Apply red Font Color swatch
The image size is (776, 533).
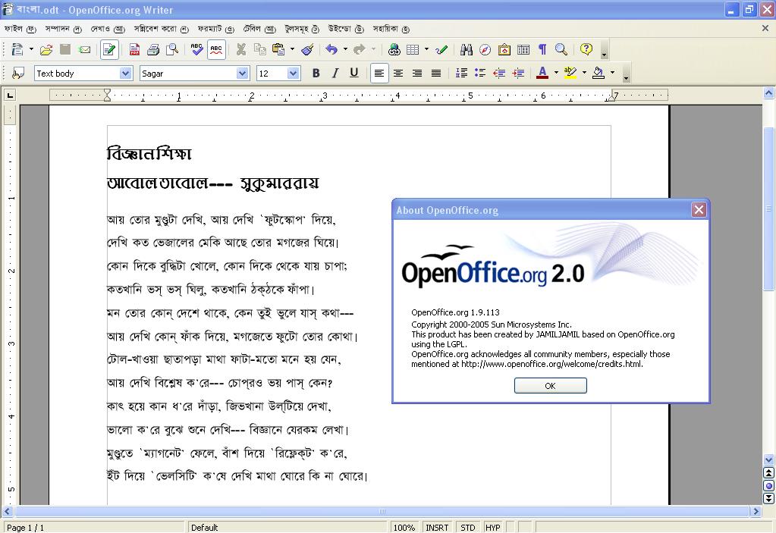542,74
